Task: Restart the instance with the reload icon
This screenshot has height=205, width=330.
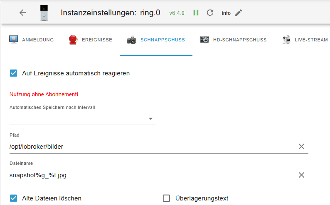Action: [x=210, y=13]
